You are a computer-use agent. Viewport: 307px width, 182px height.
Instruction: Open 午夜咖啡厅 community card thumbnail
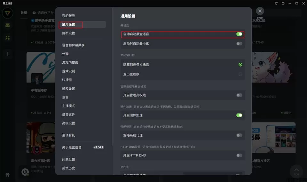click(x=41, y=67)
